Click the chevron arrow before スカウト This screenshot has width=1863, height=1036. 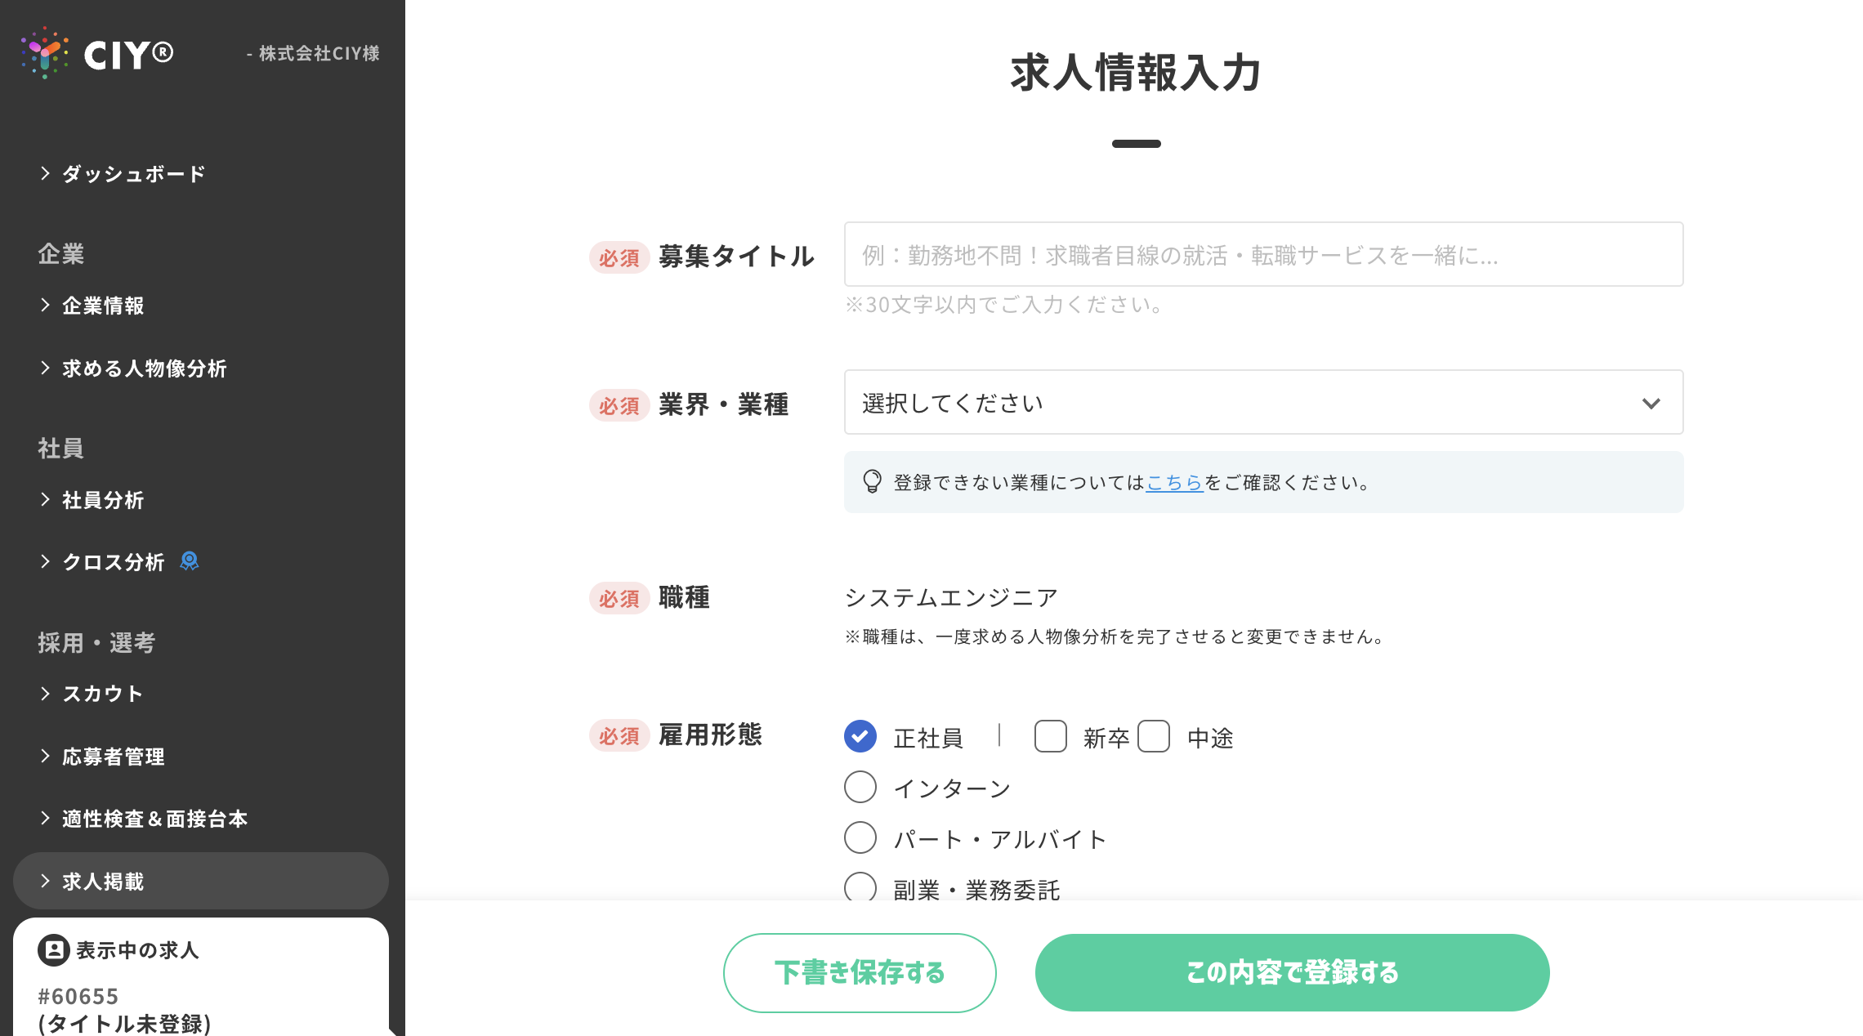[x=46, y=694]
